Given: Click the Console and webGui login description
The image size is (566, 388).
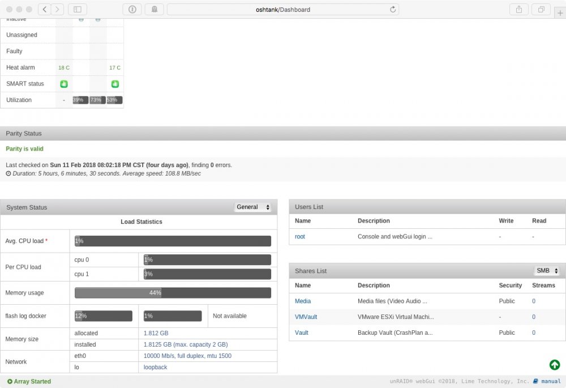Looking at the screenshot, I should [x=395, y=237].
